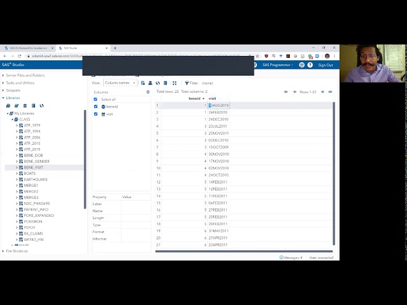Click the Sign Out link
The height and width of the screenshot is (305, 407).
[326, 65]
